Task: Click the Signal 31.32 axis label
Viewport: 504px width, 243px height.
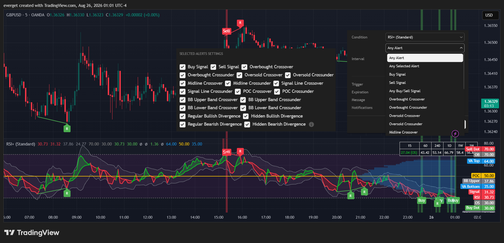Action: point(482,192)
